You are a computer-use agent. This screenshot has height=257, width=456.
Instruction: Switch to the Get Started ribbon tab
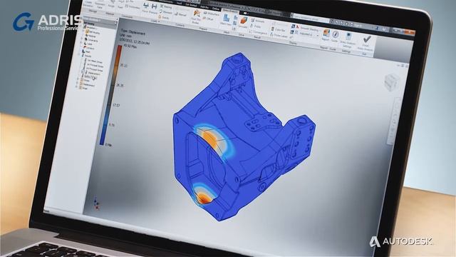190,5
